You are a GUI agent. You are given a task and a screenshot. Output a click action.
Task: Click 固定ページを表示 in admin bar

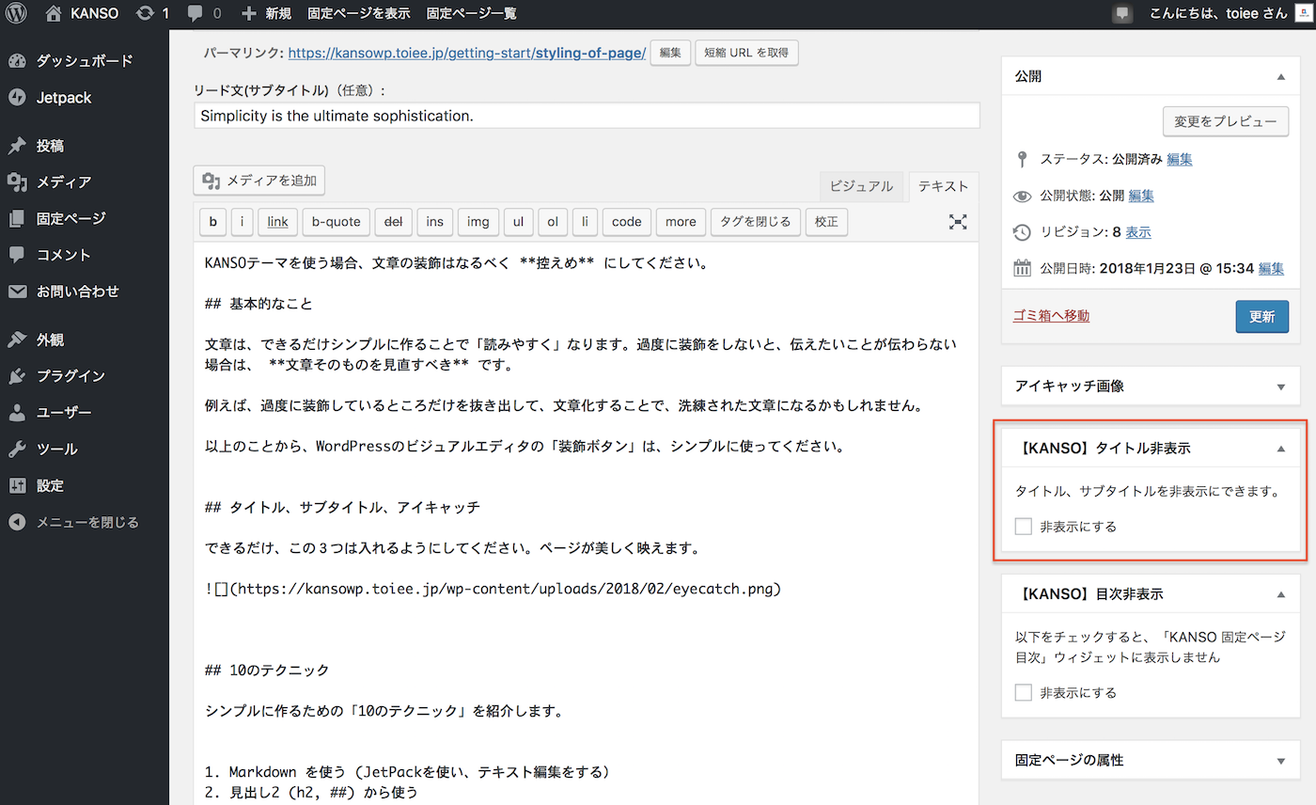click(357, 13)
